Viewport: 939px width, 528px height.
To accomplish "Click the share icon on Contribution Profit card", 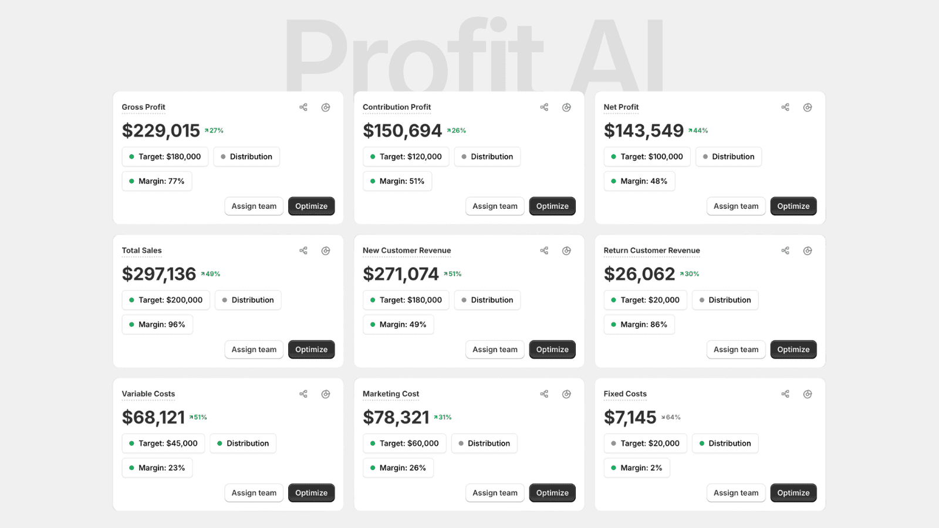I will click(543, 107).
